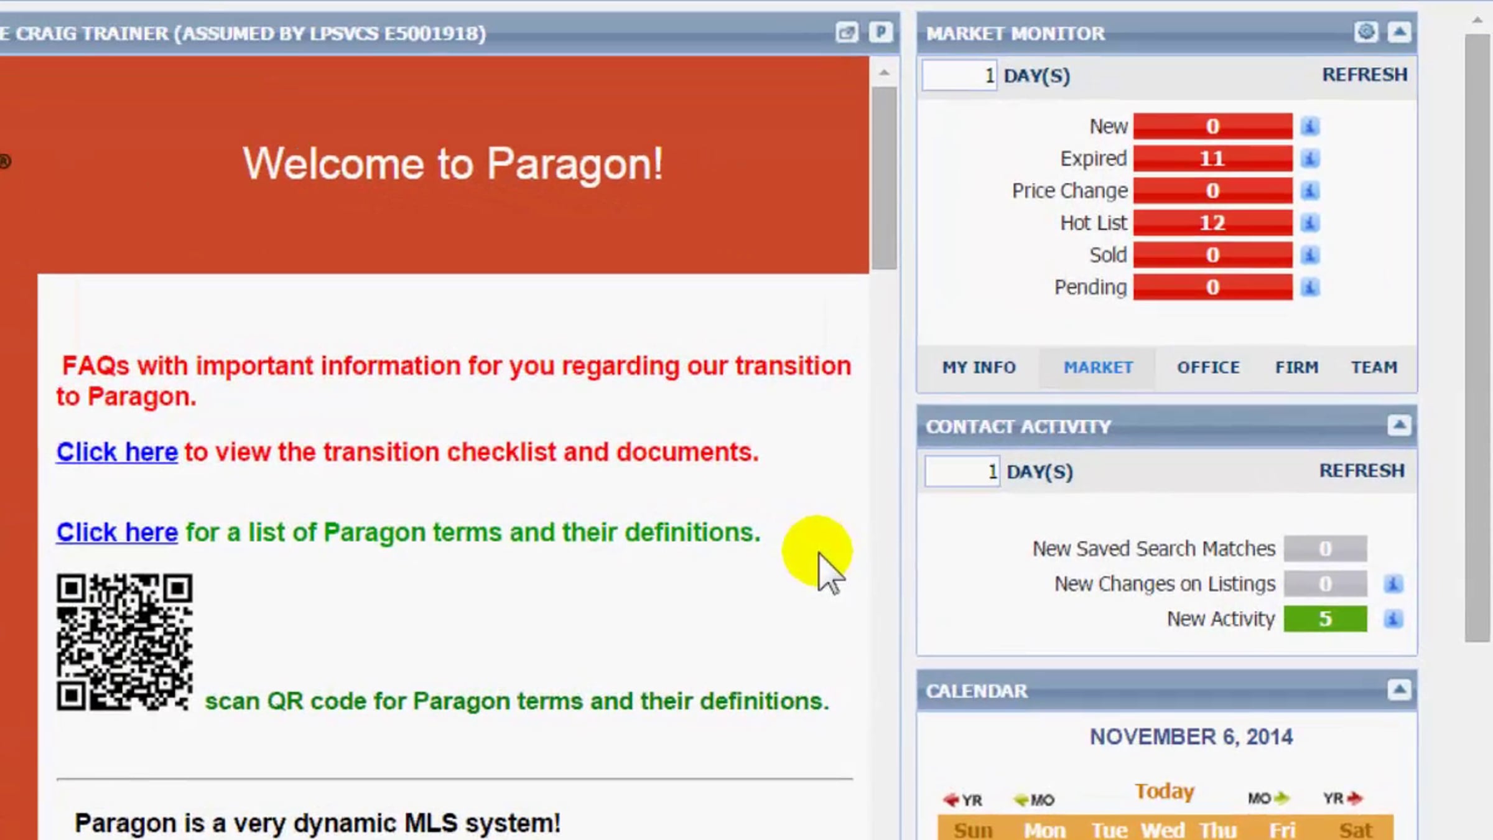Jump to Today in the calendar

click(x=1165, y=791)
